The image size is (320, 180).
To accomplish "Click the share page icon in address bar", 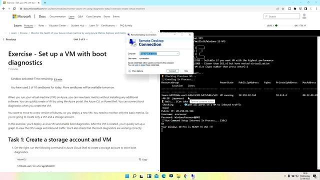I will (277, 9).
